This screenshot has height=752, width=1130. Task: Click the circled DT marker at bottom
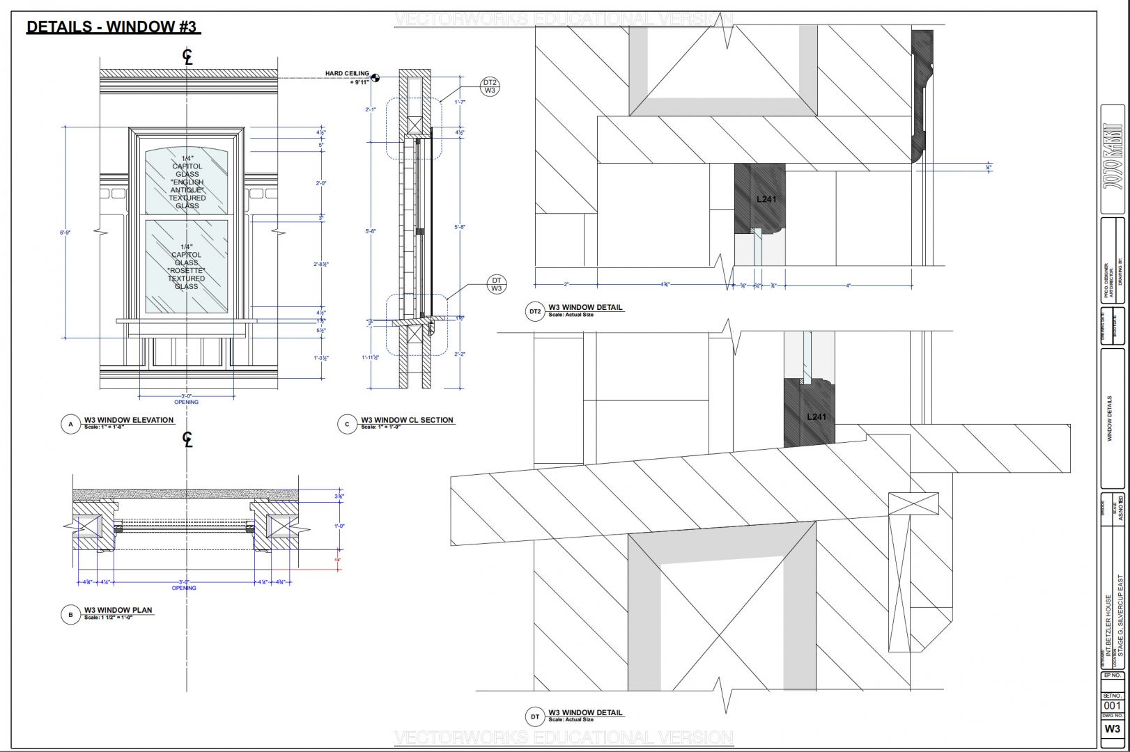pos(534,716)
